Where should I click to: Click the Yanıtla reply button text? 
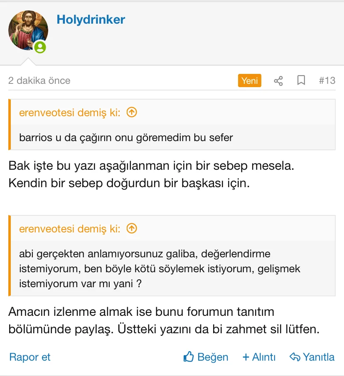(x=318, y=357)
